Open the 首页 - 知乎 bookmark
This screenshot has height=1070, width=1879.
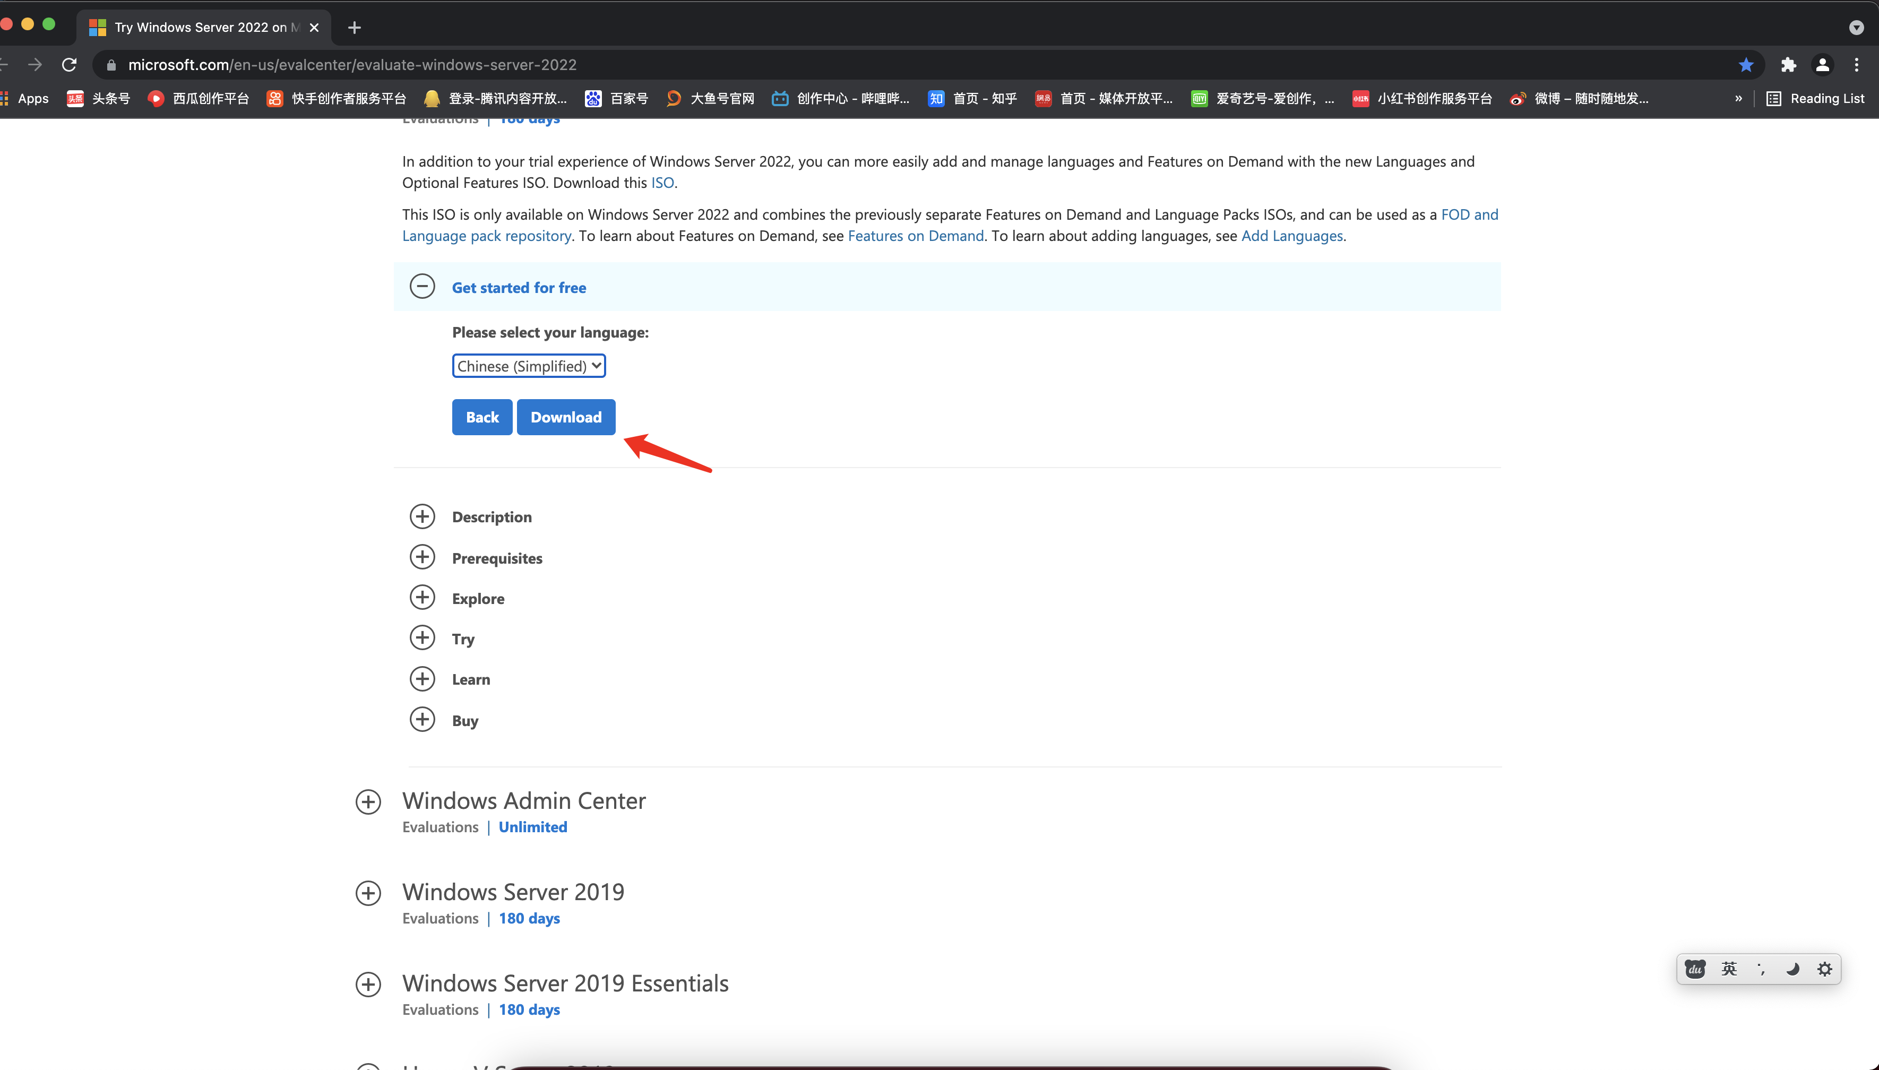972,99
